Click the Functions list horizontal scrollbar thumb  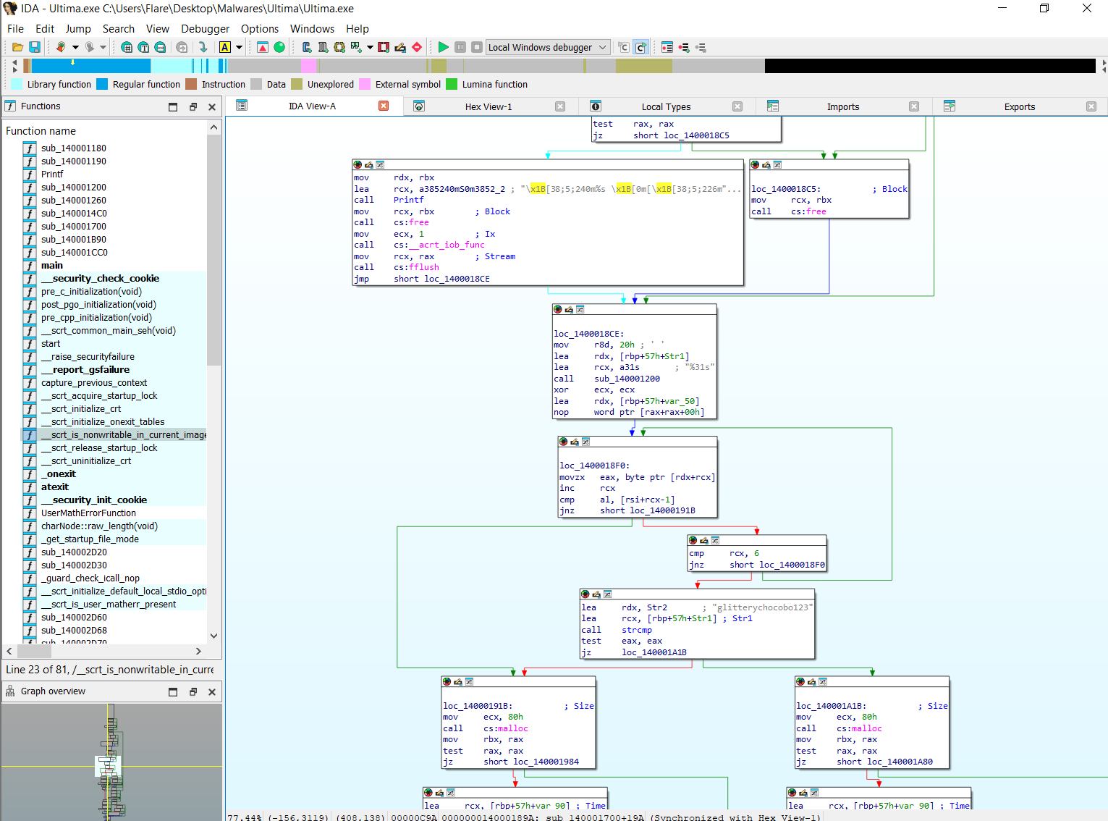pos(34,651)
